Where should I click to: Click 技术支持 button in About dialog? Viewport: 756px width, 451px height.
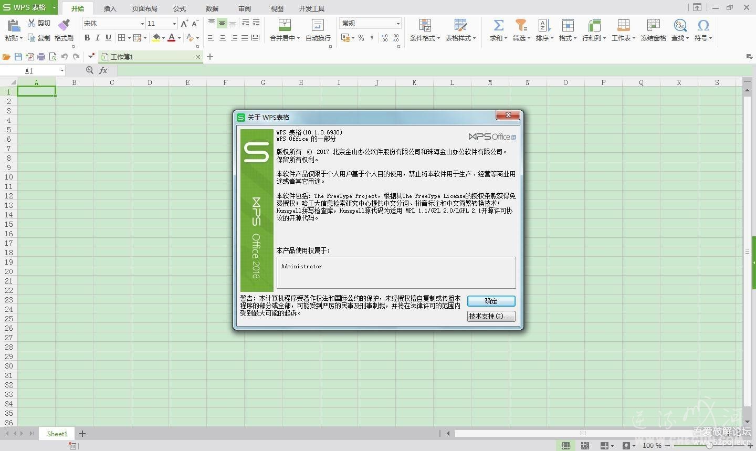pos(491,316)
